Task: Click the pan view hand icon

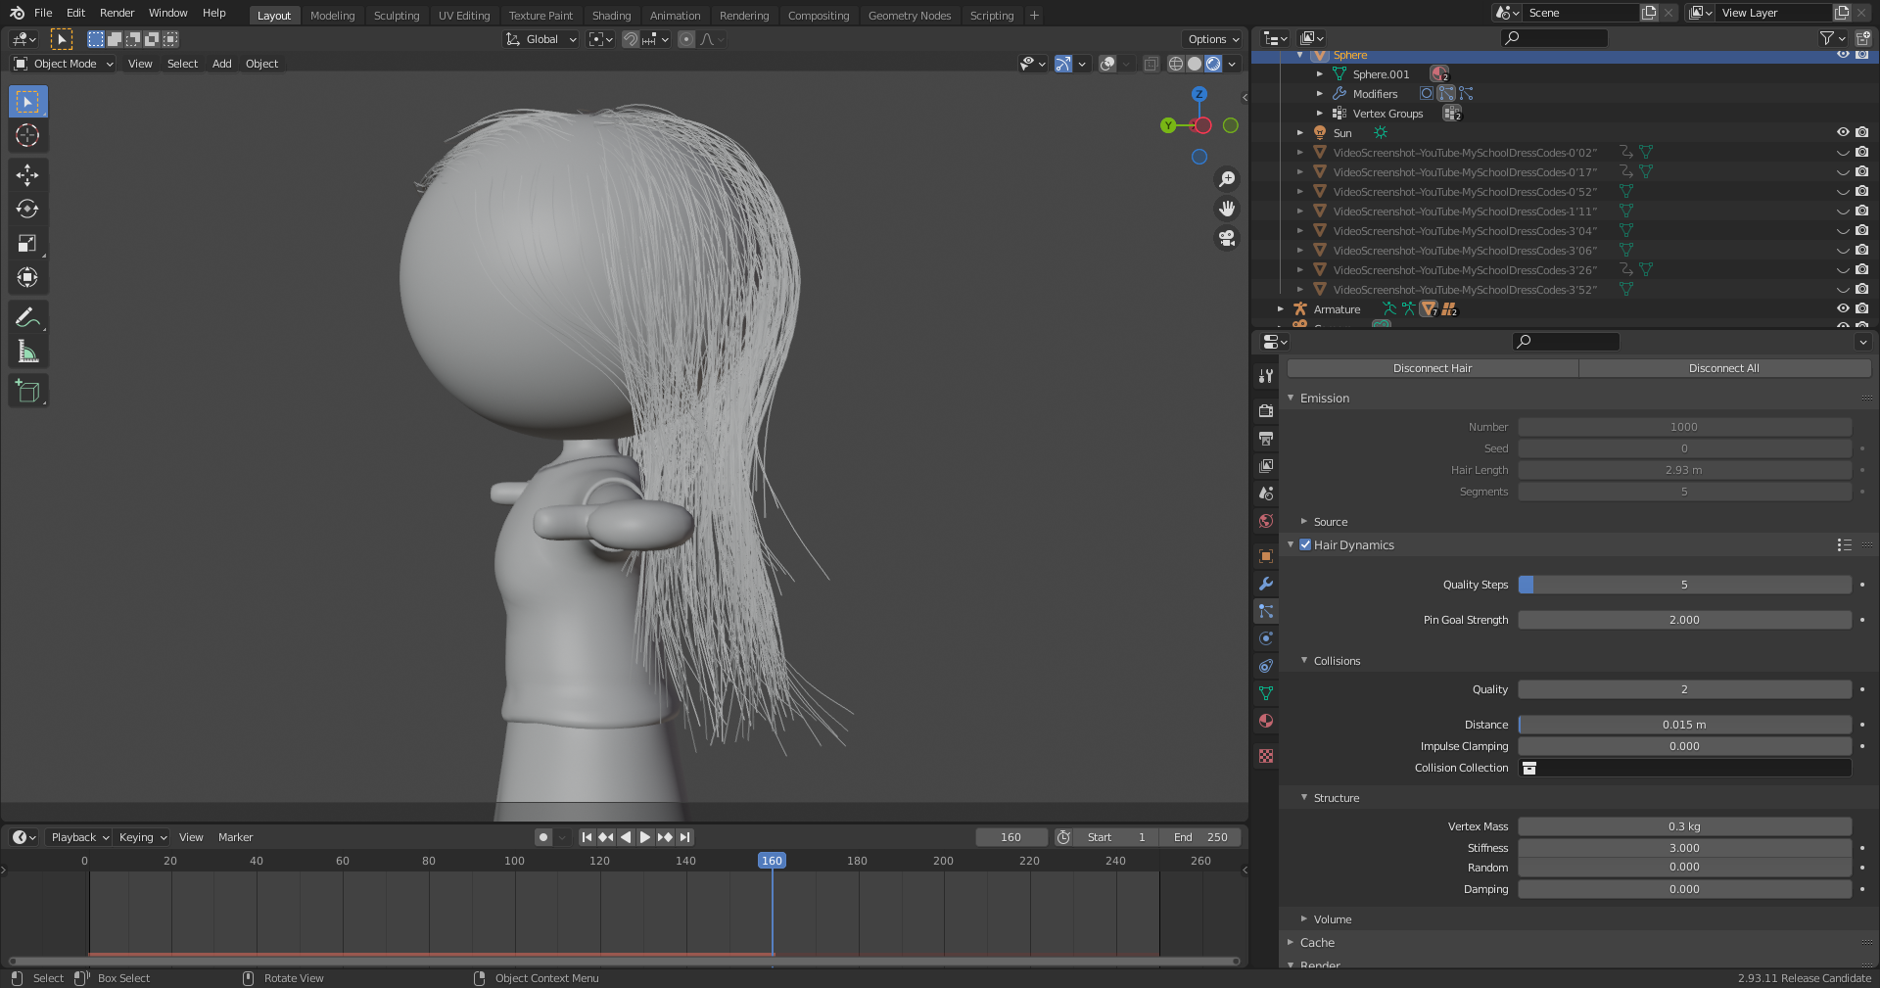Action: pyautogui.click(x=1227, y=209)
